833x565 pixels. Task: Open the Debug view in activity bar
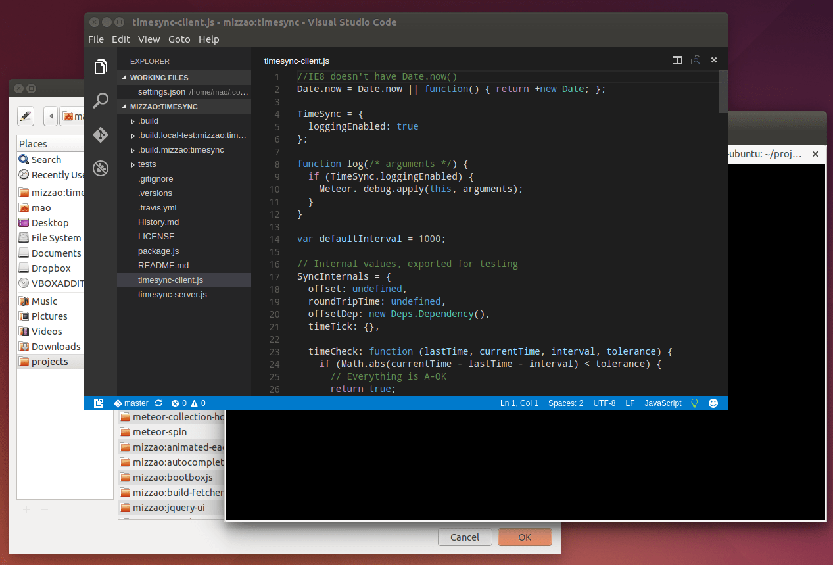point(101,168)
